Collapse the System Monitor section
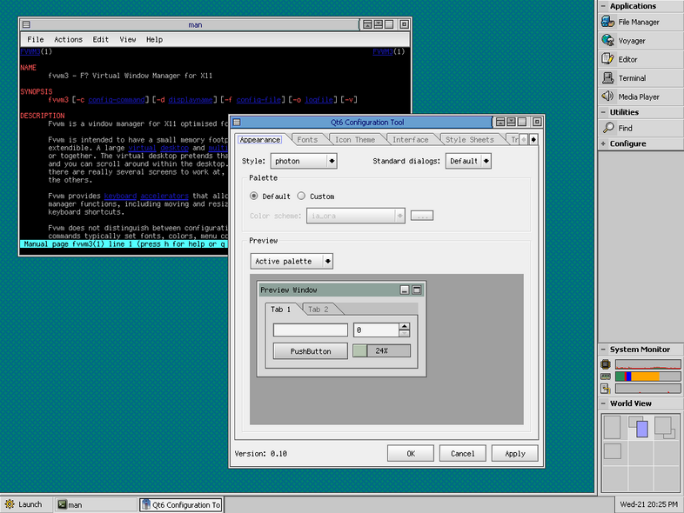This screenshot has width=684, height=513. (x=603, y=350)
